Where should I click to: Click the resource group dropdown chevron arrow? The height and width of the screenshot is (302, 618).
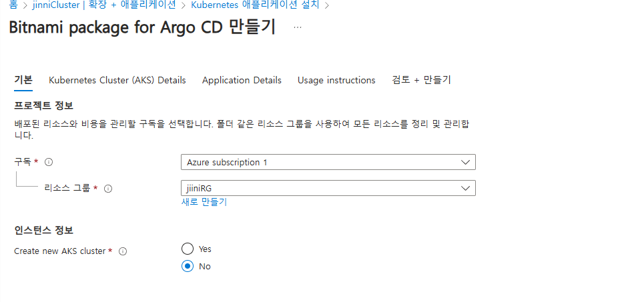pos(465,188)
